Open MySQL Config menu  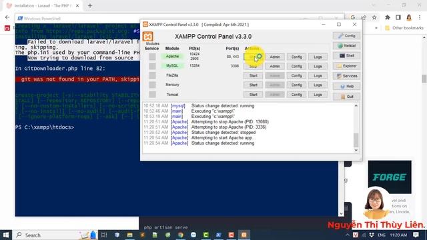(296, 67)
